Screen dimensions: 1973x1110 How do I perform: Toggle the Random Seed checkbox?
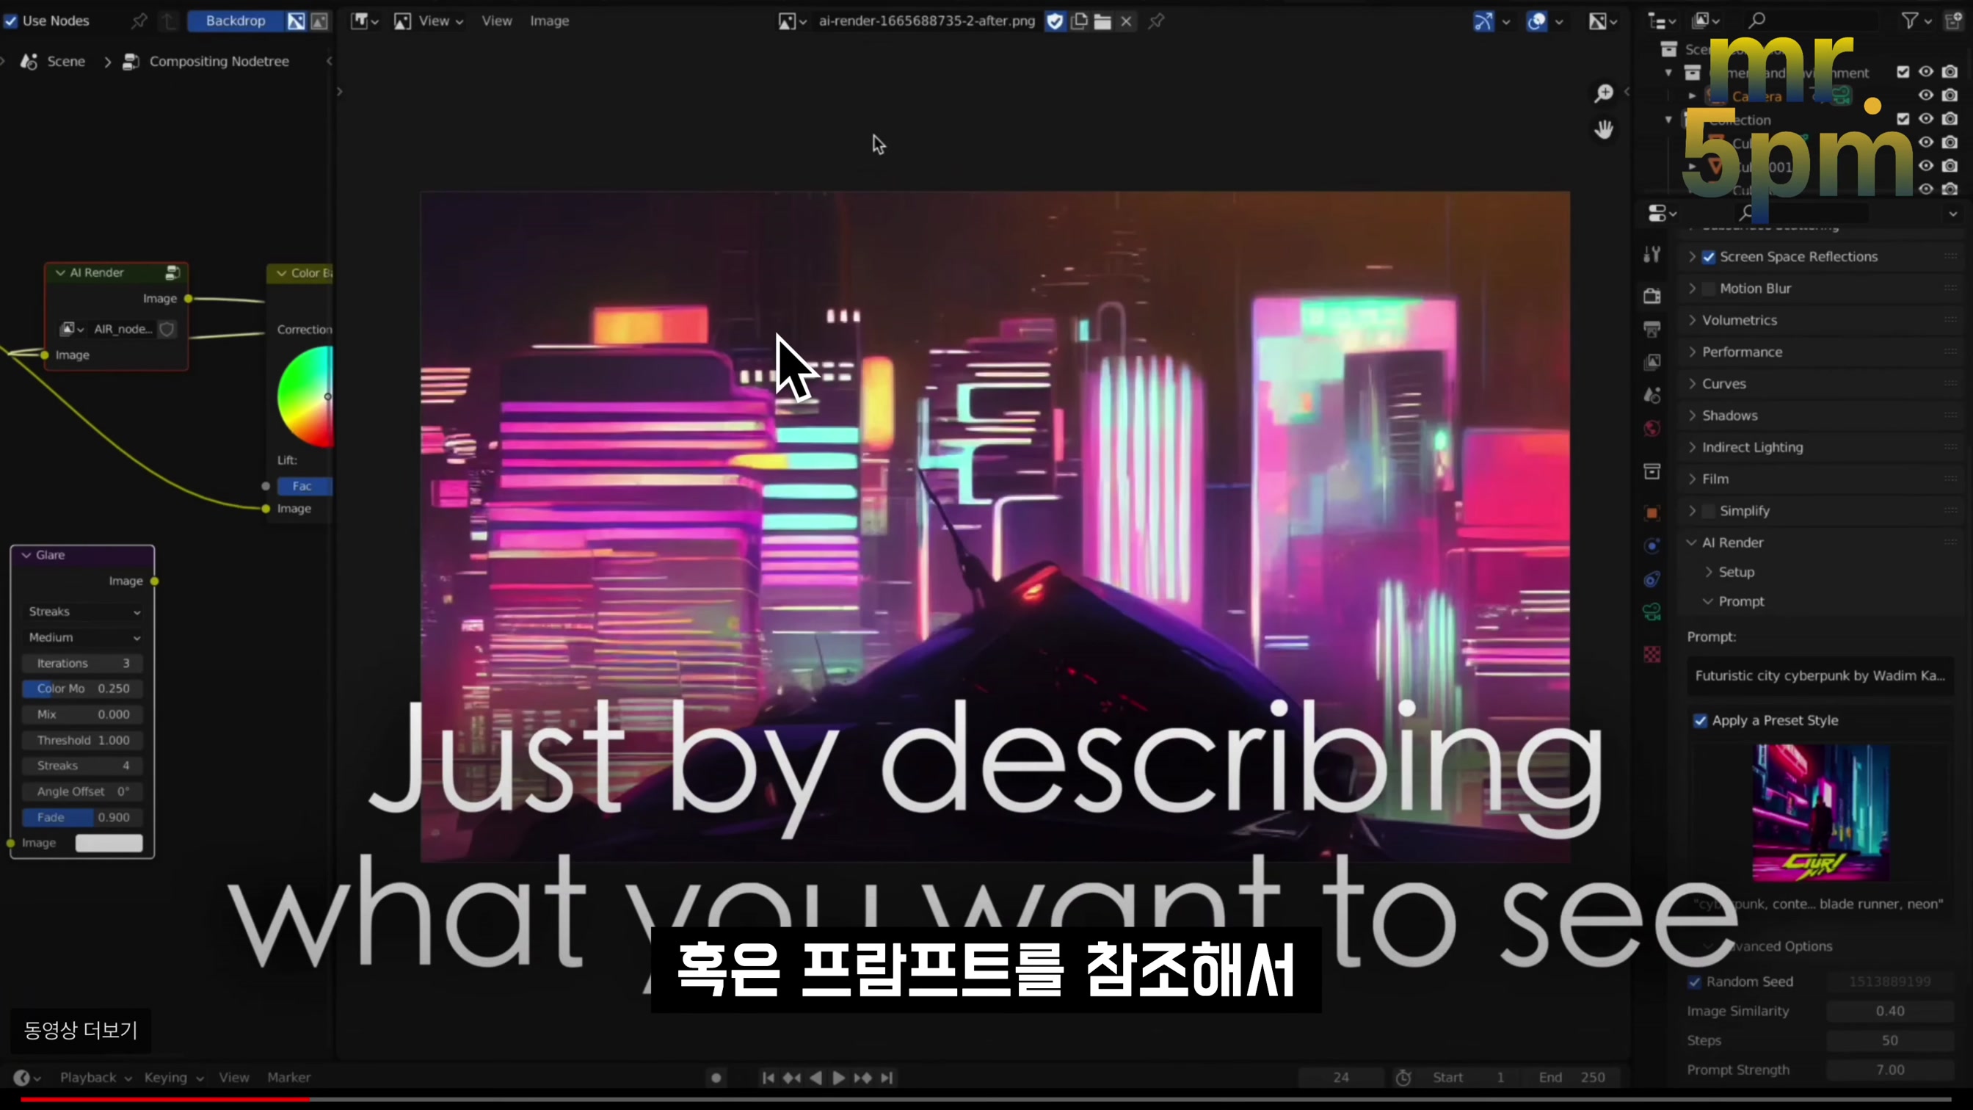tap(1694, 982)
